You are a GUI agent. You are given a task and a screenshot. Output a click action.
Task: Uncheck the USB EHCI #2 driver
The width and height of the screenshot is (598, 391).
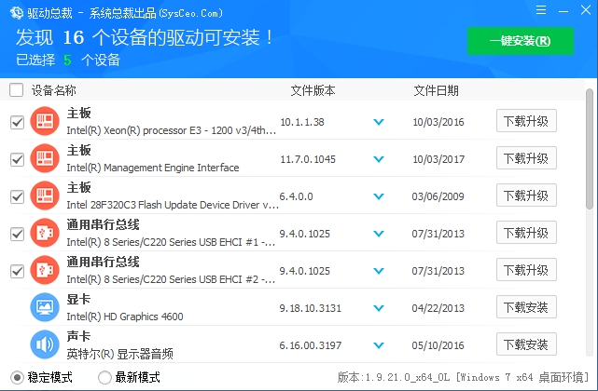pos(17,272)
